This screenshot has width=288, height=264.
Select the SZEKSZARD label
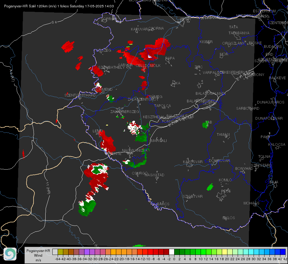[261, 165]
